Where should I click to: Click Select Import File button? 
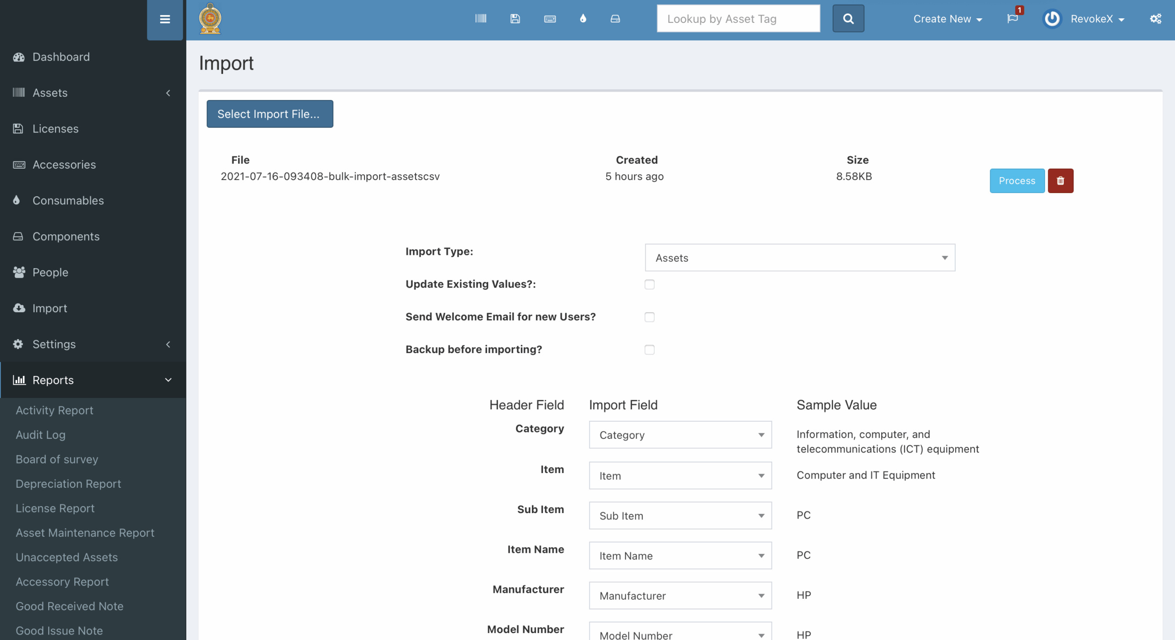tap(269, 114)
